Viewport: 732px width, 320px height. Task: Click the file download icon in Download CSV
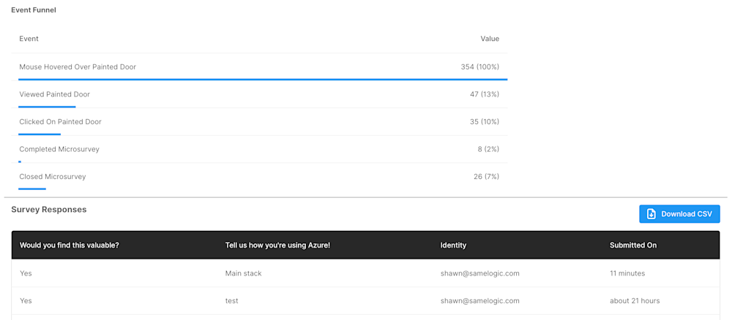tap(651, 214)
